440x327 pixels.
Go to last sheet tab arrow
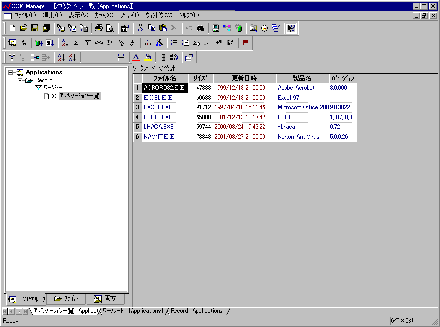25,311
